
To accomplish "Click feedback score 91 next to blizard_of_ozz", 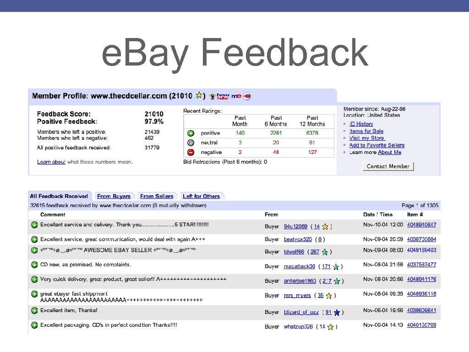I will [x=328, y=312].
